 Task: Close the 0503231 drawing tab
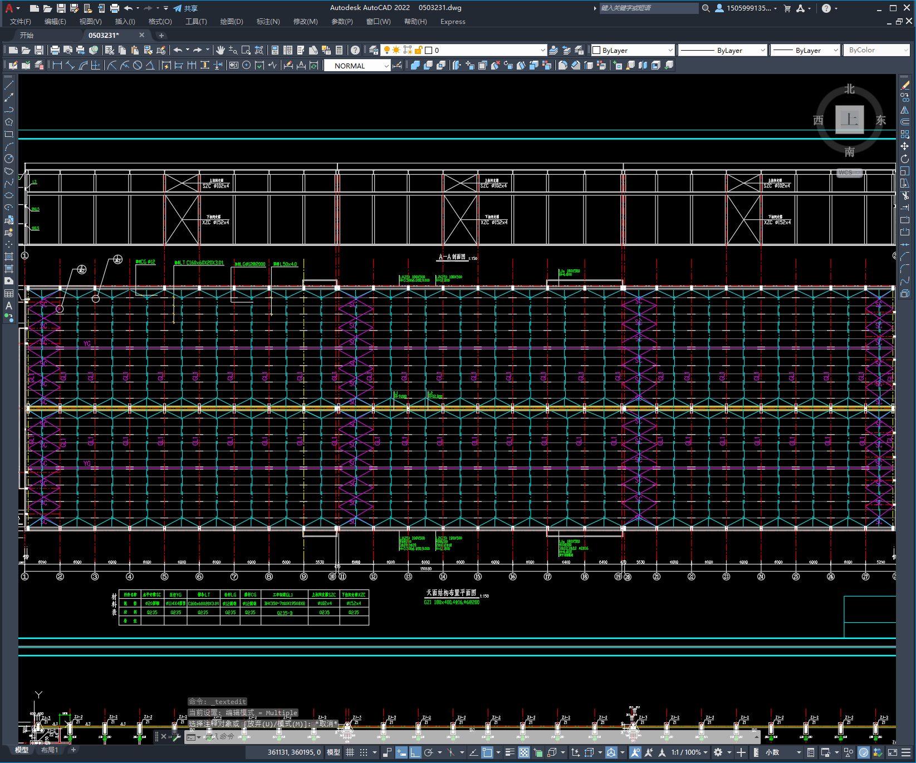coord(141,35)
